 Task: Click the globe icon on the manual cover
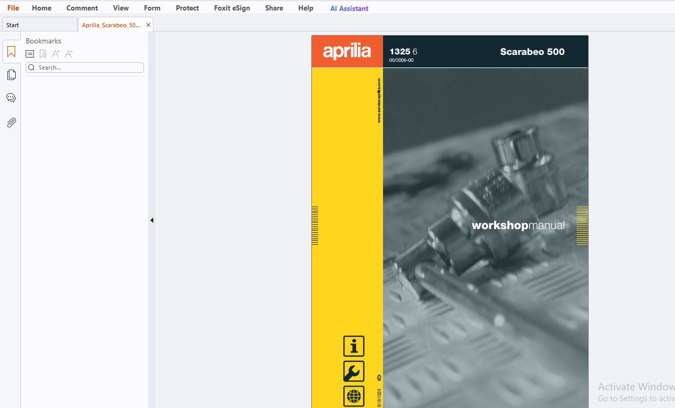click(x=354, y=396)
